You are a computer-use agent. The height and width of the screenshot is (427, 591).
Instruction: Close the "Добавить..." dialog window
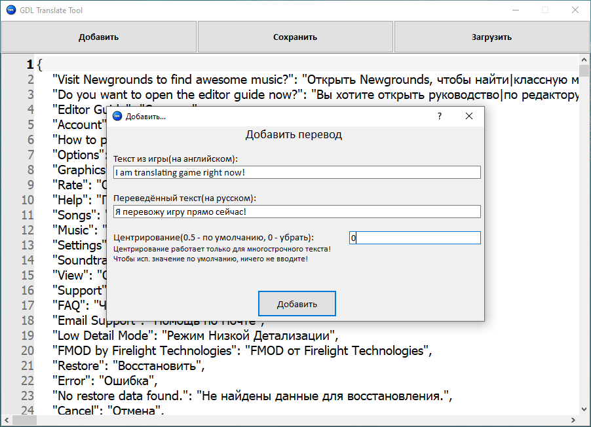point(469,116)
